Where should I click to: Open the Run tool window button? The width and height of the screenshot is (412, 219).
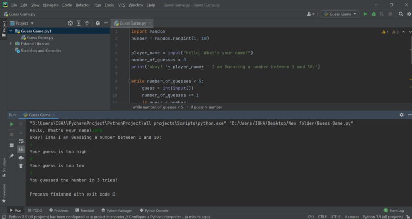click(15, 210)
